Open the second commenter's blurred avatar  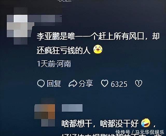tap(45, 112)
